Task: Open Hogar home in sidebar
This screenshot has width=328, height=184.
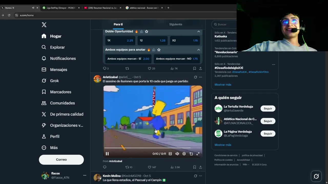Action: coord(52,36)
